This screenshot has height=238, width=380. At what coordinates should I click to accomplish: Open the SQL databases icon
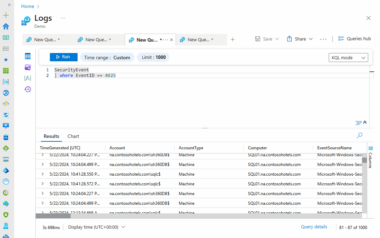coord(6,138)
